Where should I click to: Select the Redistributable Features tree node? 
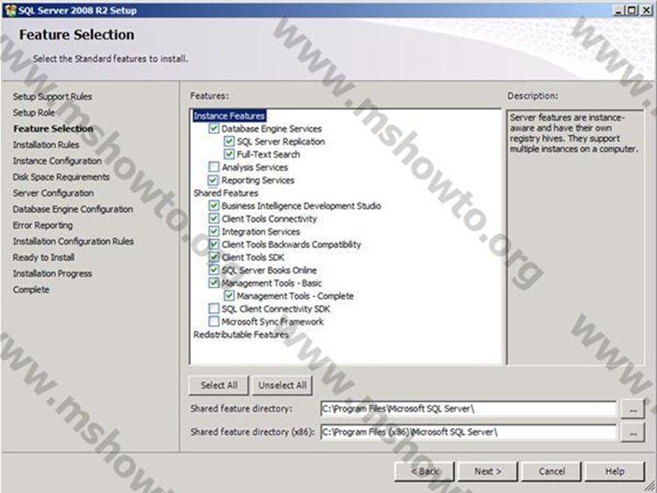[241, 335]
